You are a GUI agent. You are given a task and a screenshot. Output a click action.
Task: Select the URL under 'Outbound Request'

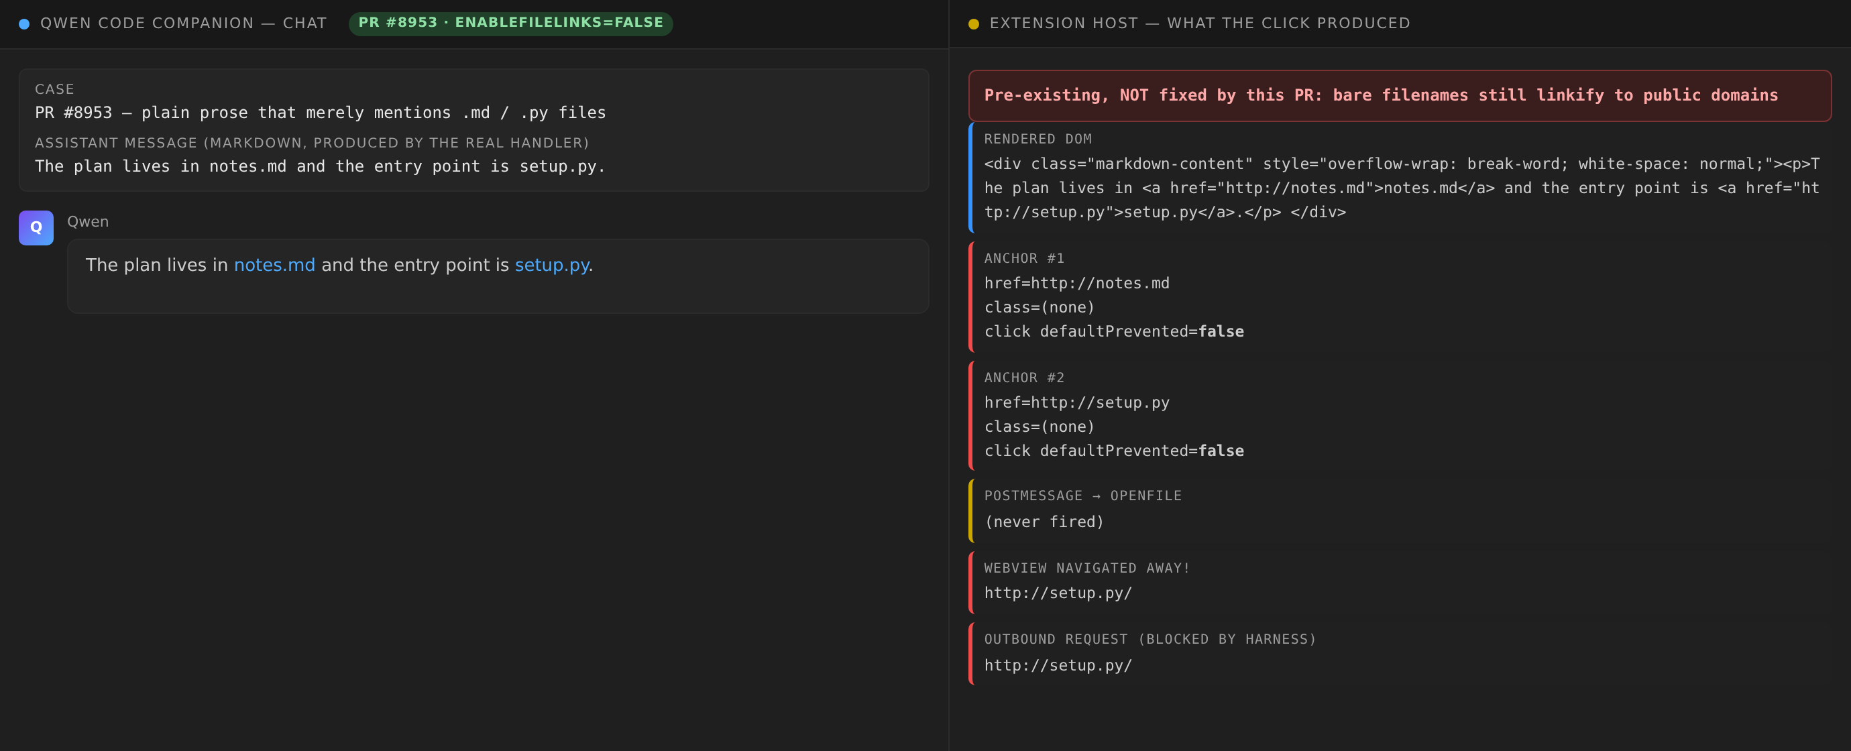(x=1058, y=665)
